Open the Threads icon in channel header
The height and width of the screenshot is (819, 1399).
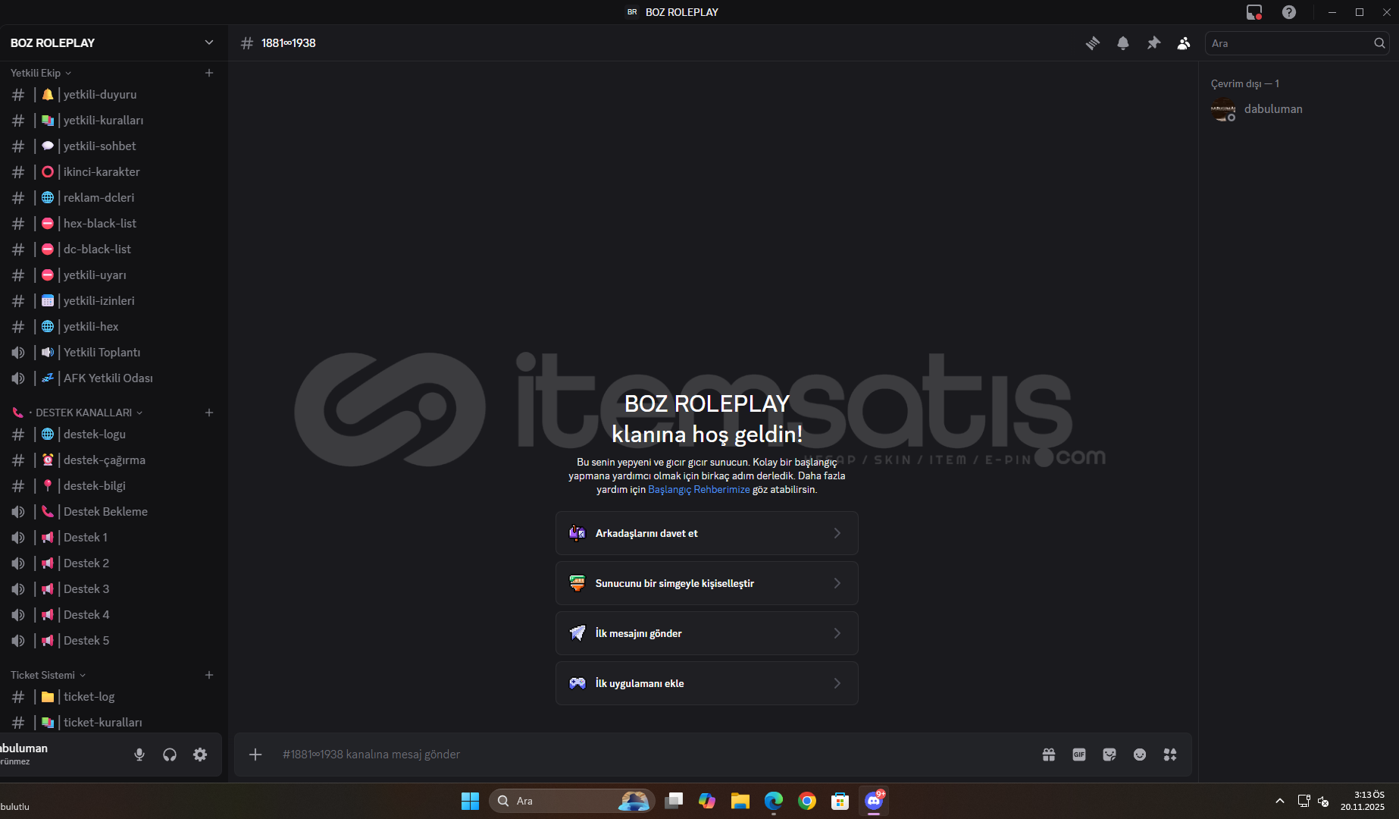1093,43
